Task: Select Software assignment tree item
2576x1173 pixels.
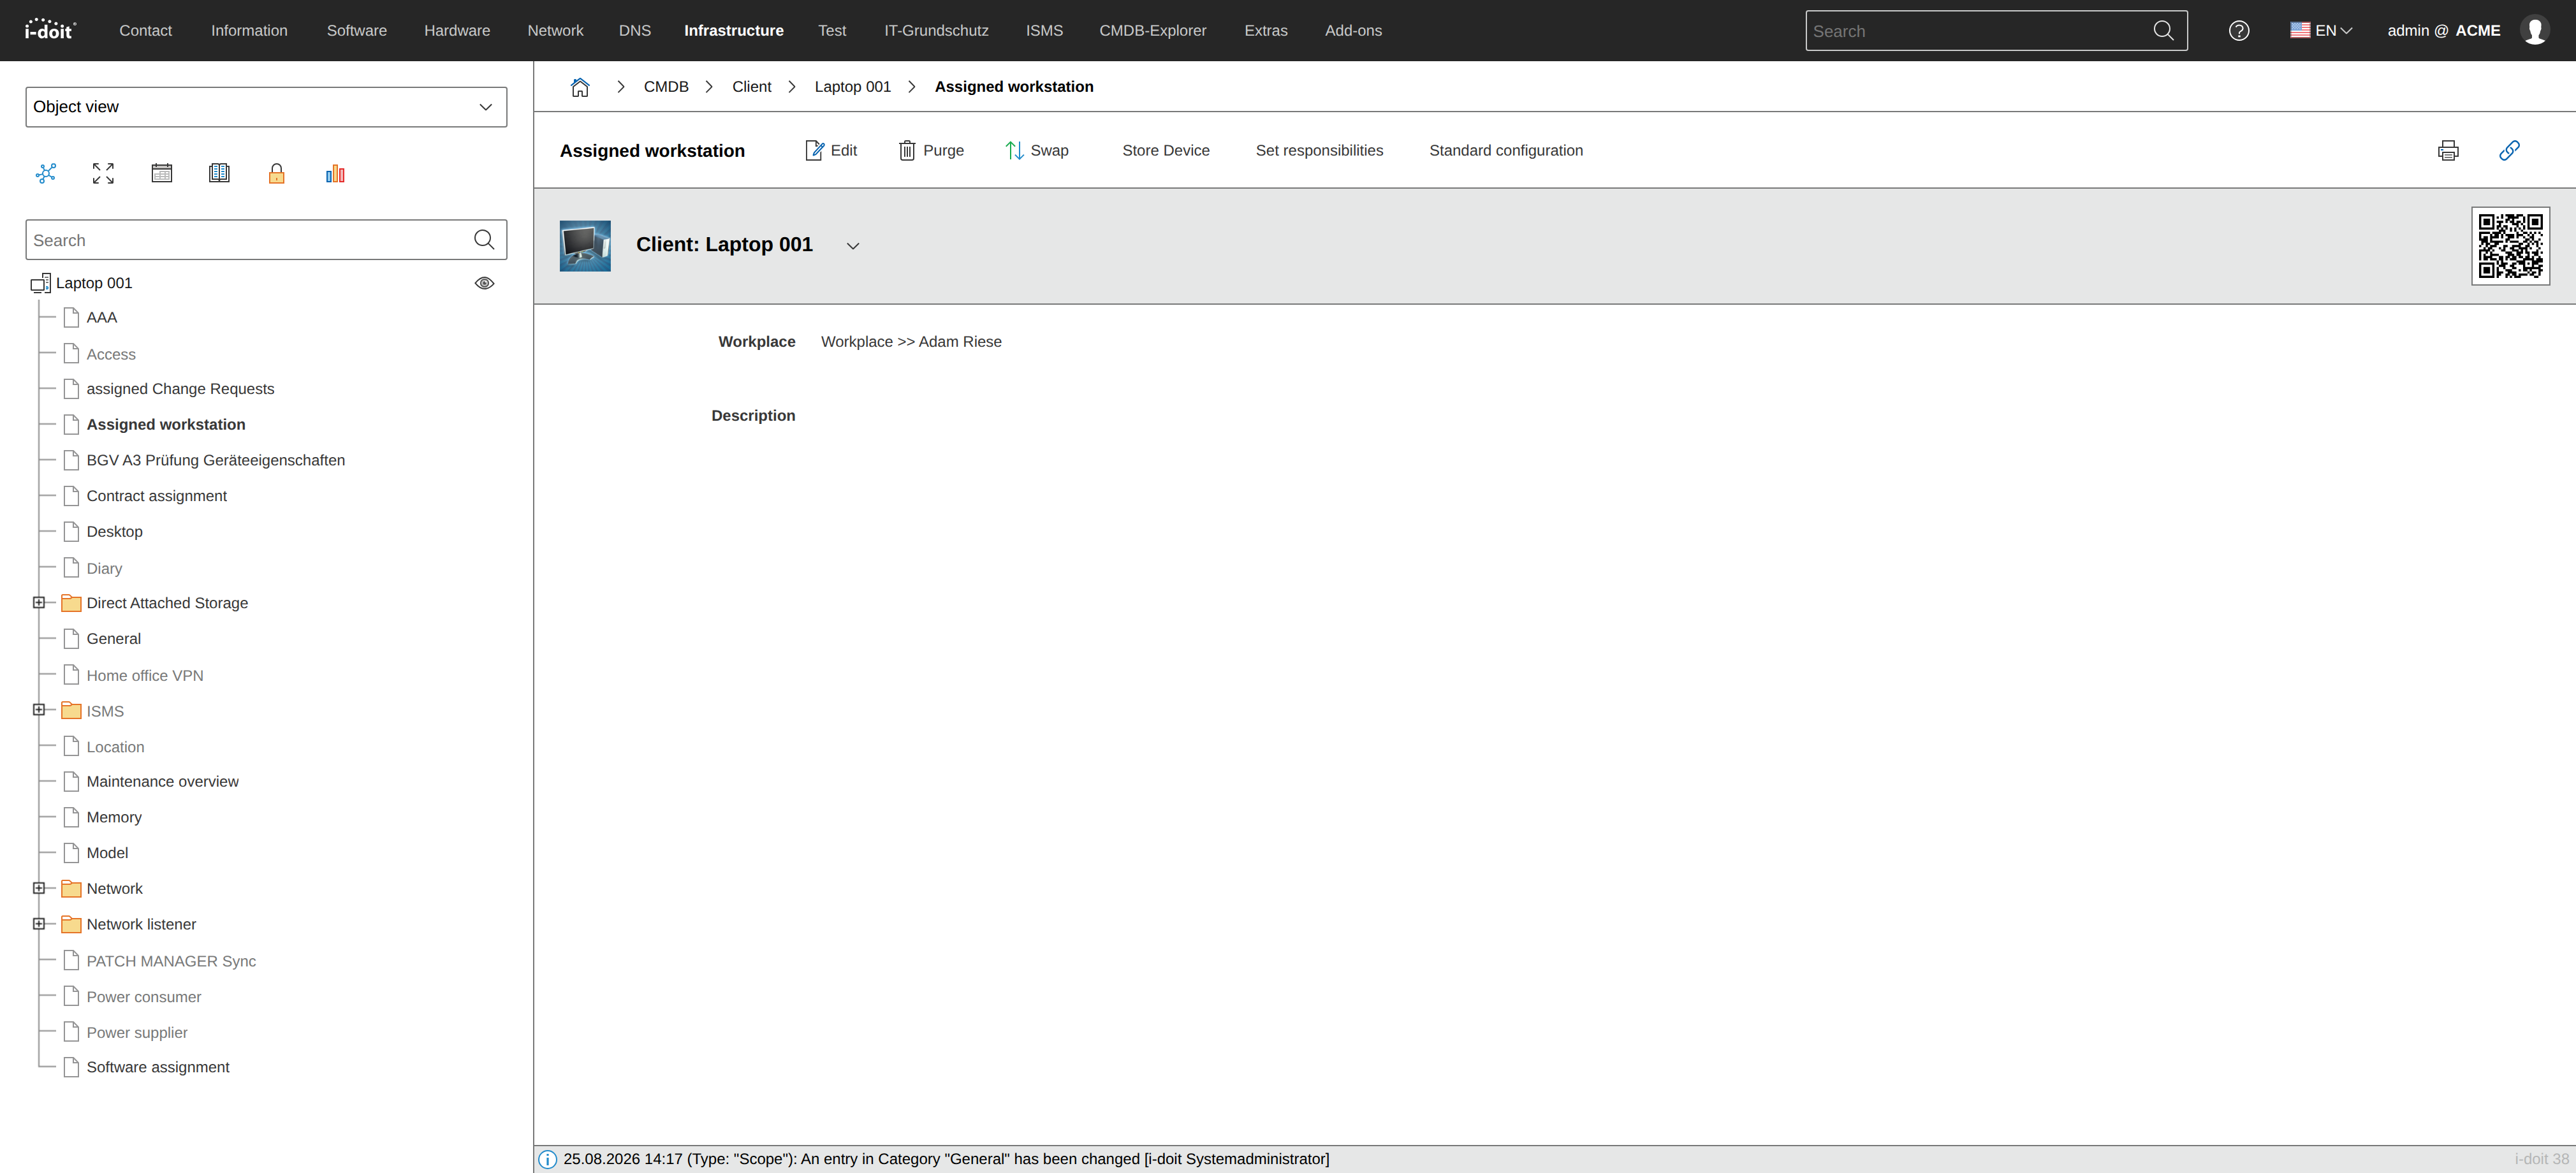Action: point(158,1068)
